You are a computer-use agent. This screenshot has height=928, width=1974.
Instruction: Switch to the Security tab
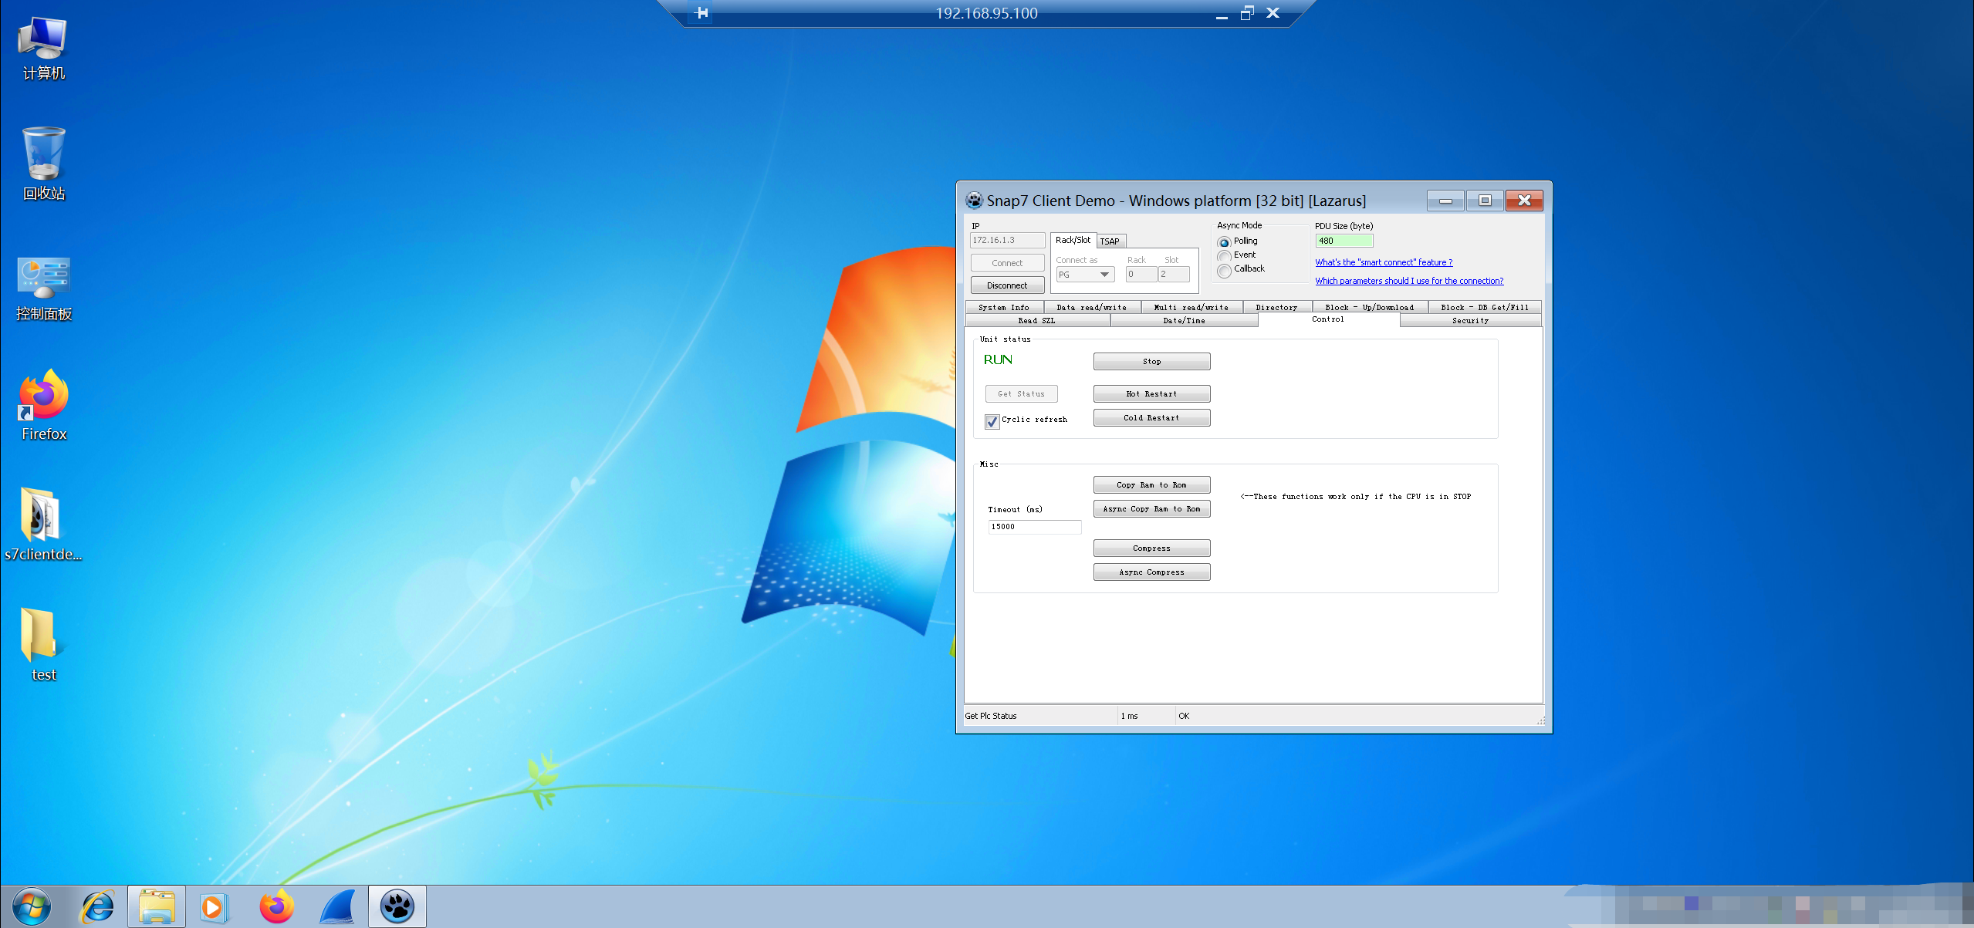1470,320
